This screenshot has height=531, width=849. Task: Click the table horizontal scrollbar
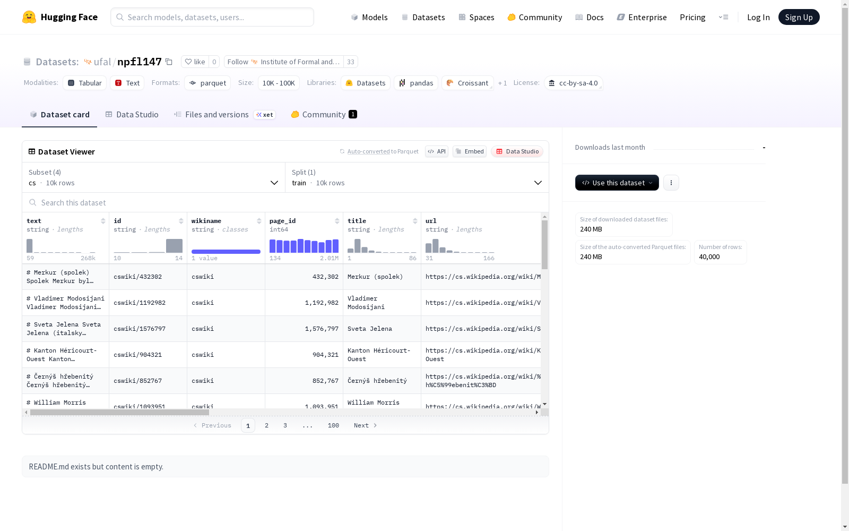point(119,412)
